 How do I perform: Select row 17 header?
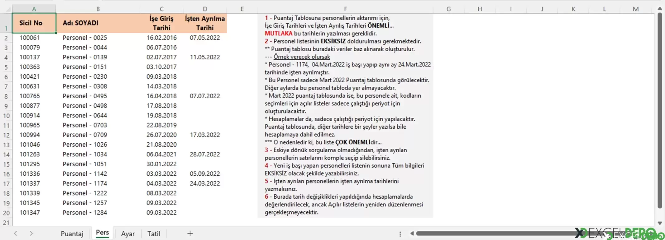tap(6, 184)
